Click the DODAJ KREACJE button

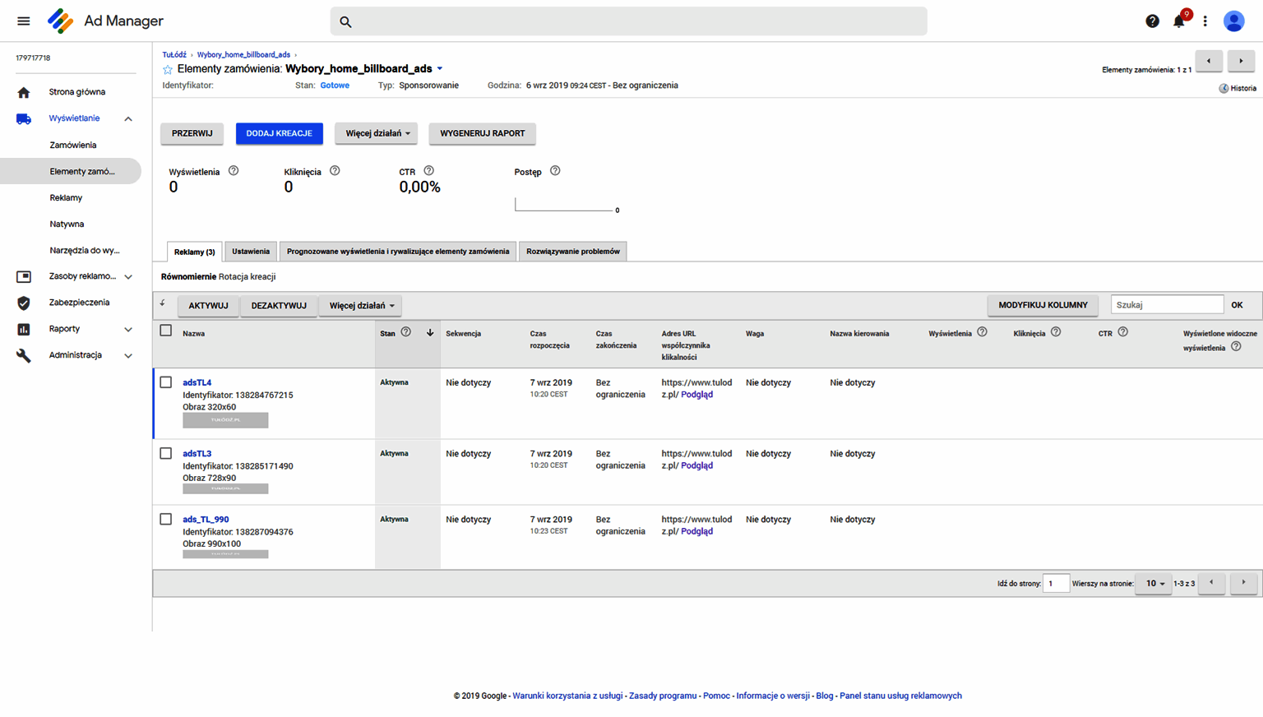click(279, 133)
